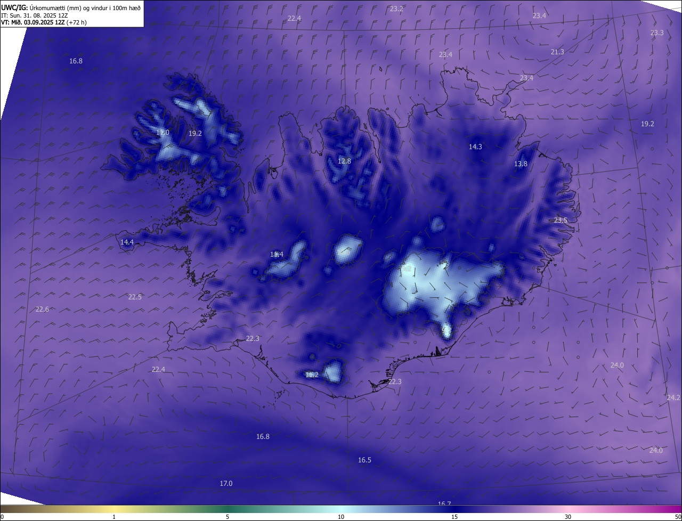Click the map value 22.6
Screen dimensions: 682x521
tap(42, 310)
